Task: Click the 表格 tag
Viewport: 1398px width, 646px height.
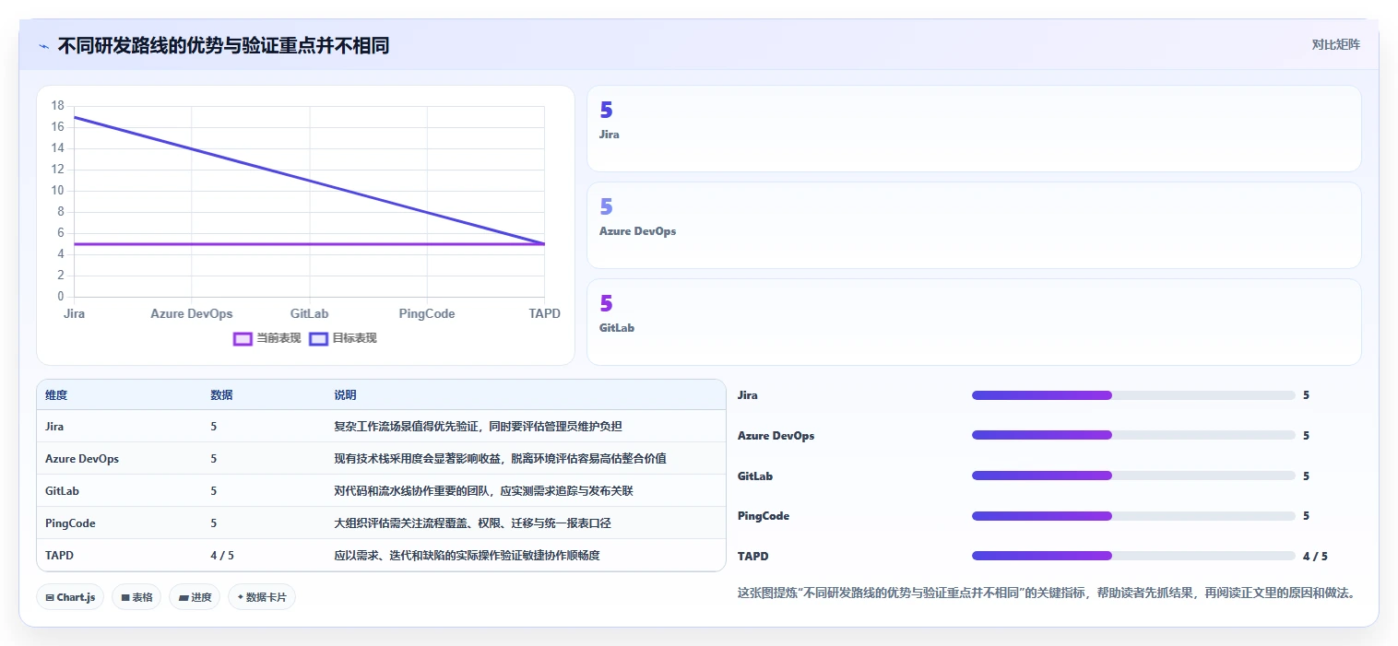Action: point(136,597)
